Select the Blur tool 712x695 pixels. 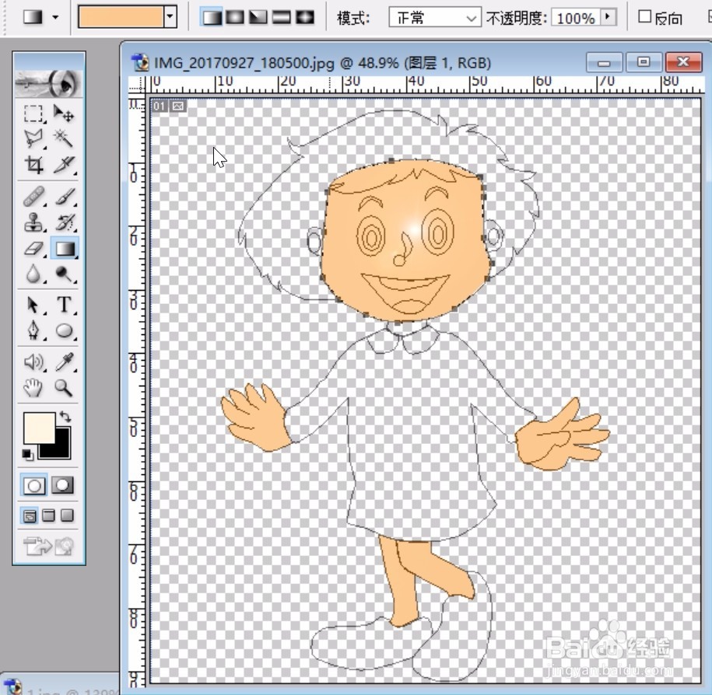[33, 274]
